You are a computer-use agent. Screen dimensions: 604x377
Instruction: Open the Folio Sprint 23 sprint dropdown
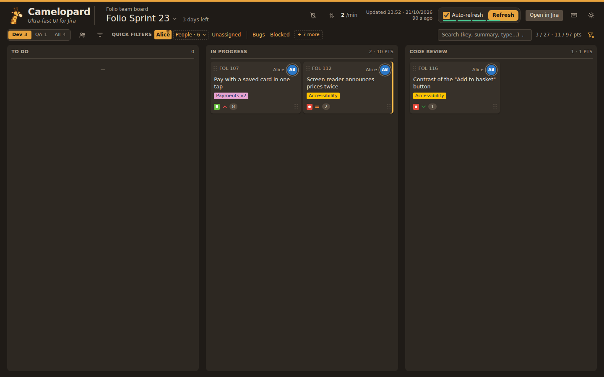pyautogui.click(x=141, y=18)
